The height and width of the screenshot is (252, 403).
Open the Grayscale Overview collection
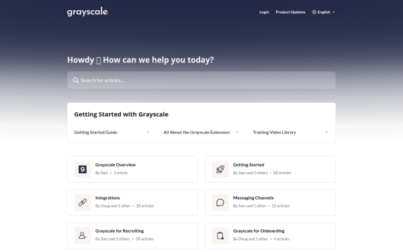point(132,169)
